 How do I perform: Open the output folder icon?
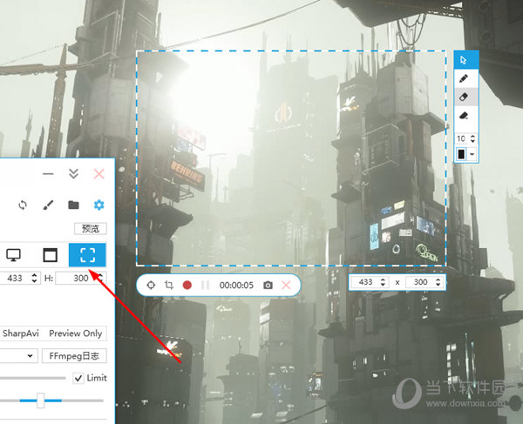coord(74,205)
